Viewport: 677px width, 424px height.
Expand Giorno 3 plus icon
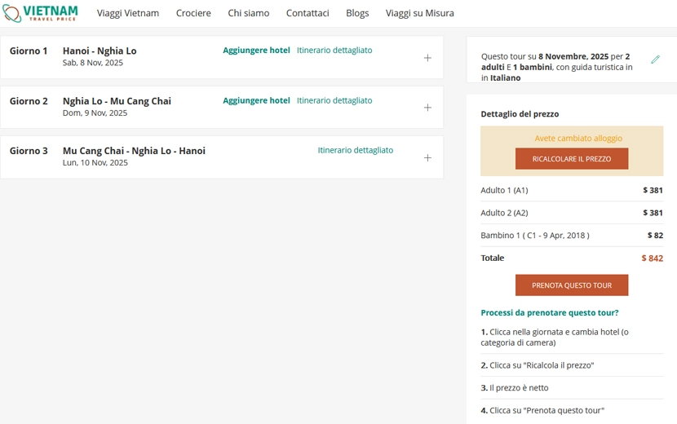tap(427, 157)
